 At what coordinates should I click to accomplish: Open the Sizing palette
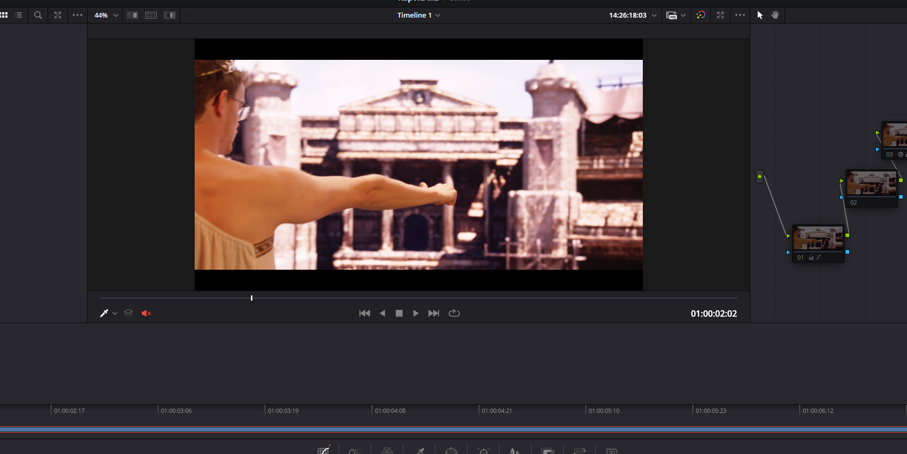(580, 451)
